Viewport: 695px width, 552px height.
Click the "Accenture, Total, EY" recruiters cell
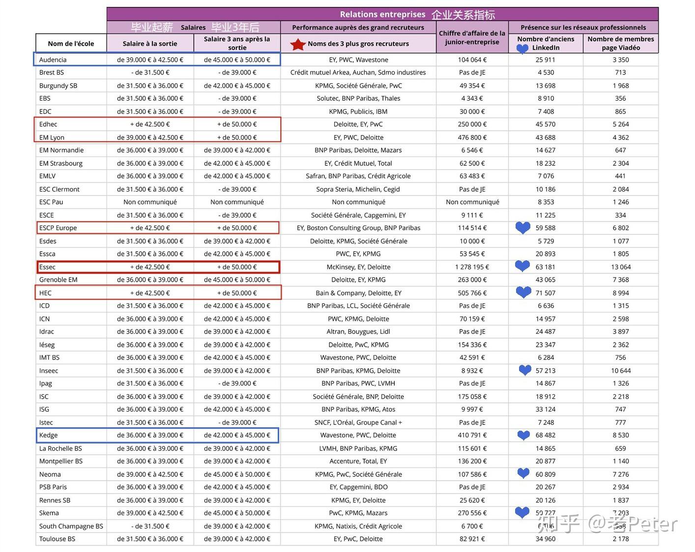(358, 461)
